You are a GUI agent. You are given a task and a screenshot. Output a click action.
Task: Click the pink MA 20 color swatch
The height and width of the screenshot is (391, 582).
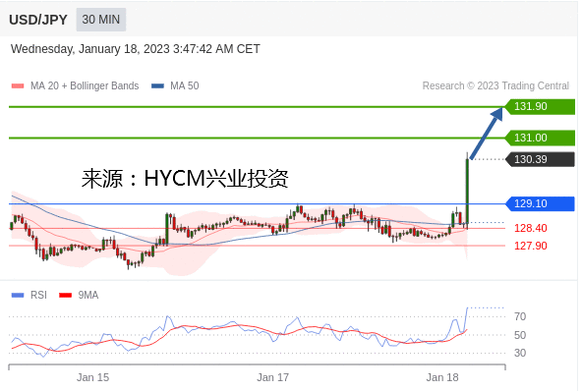(18, 86)
